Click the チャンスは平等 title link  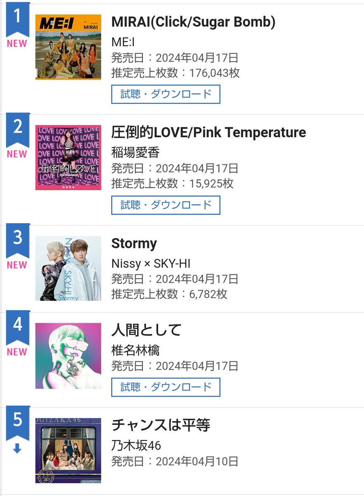(161, 425)
